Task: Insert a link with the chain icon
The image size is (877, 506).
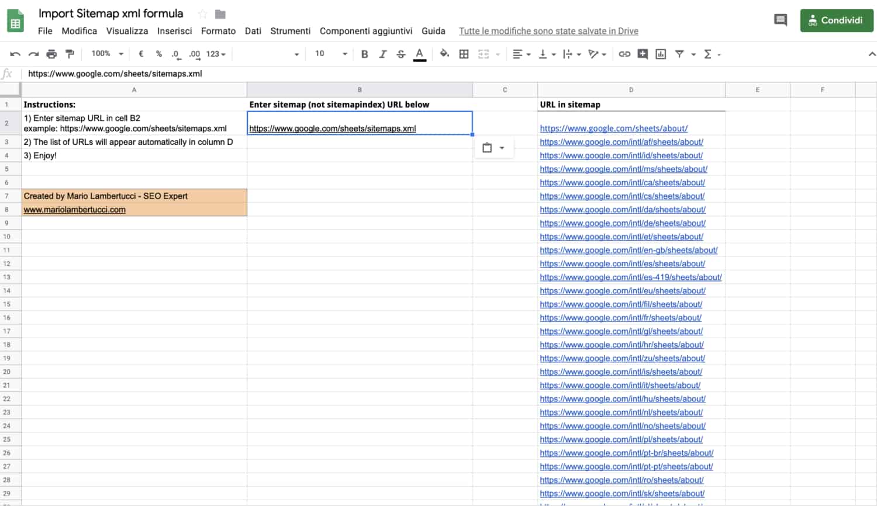Action: coord(624,54)
